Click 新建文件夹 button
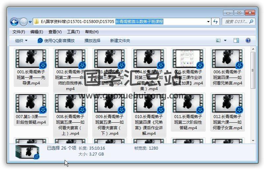265x170 pixels. 120,40
